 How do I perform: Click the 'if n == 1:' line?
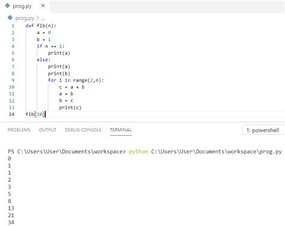coord(51,46)
